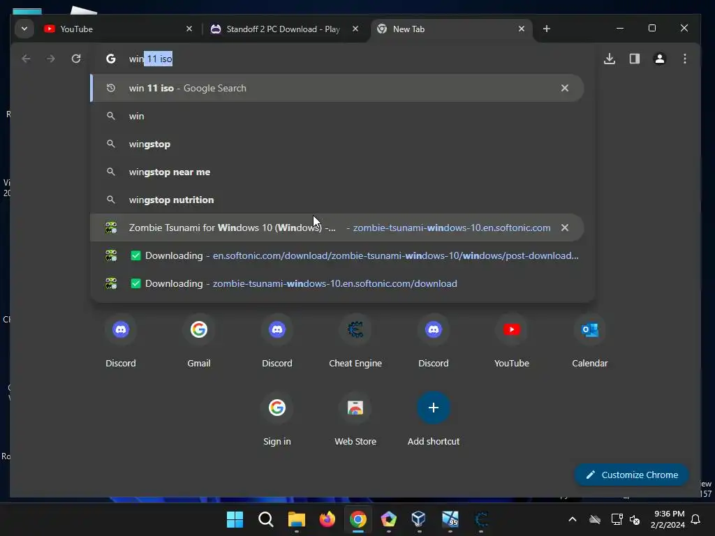This screenshot has width=715, height=536.
Task: Click the Chrome taskbar icon
Action: pyautogui.click(x=358, y=519)
